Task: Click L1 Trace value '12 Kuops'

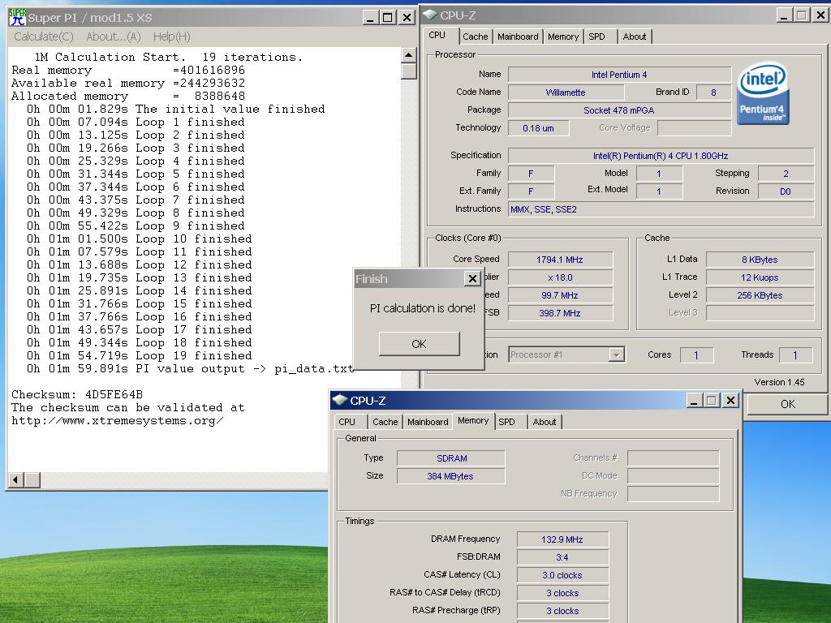Action: 760,277
